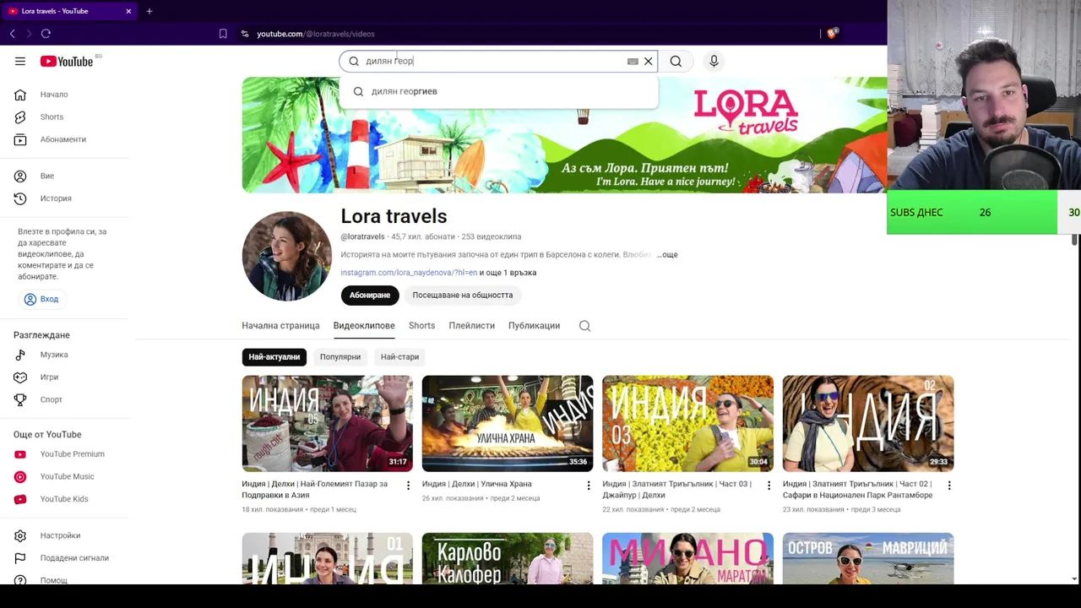Open options menu for Улична Храна video
Viewport: 1081px width, 608px height.
(589, 486)
